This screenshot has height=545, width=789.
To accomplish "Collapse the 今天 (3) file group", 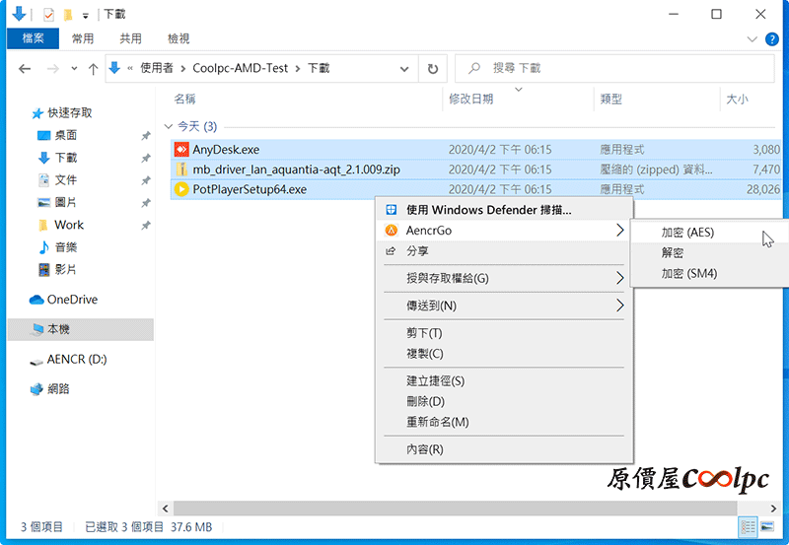I will pyautogui.click(x=169, y=127).
